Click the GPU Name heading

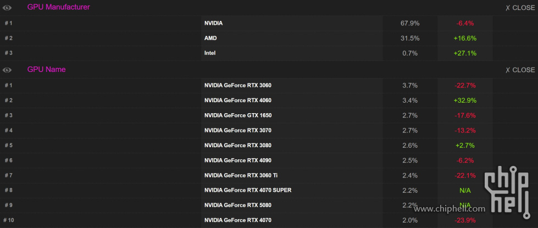46,69
